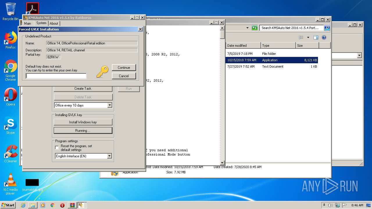This screenshot has width=372, height=209.
Task: Toggle Reset the program checkbox
Action: pos(57,148)
